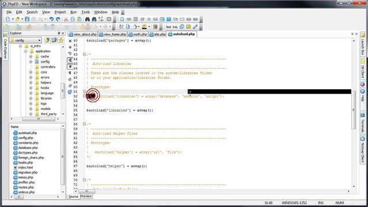Click in line 55 autoload libraries code
This screenshot has width=368, height=207.
[120, 110]
